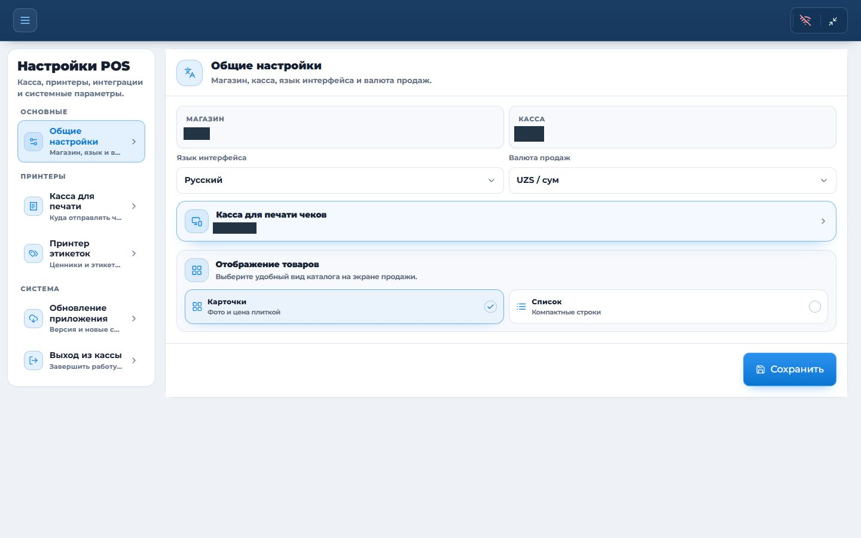Select the Карточки display option
This screenshot has width=861, height=538.
pos(344,307)
